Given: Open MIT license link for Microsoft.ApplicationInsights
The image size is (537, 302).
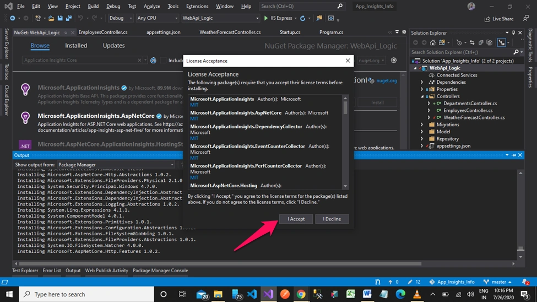Looking at the screenshot, I should tap(194, 105).
